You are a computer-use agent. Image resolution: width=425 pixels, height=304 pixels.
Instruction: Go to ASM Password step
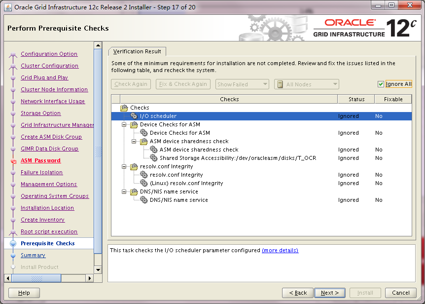click(x=40, y=160)
